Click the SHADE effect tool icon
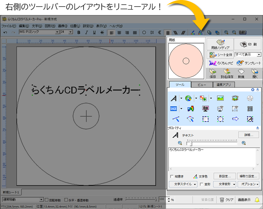 (174, 109)
